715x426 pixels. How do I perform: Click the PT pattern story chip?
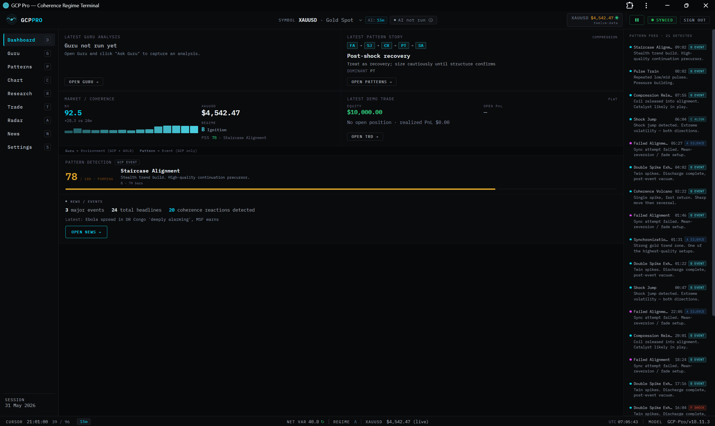click(404, 46)
